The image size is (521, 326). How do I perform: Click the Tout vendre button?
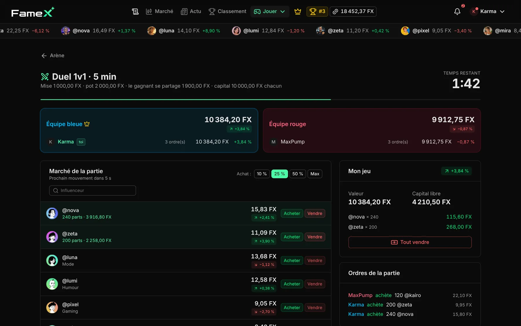click(410, 242)
